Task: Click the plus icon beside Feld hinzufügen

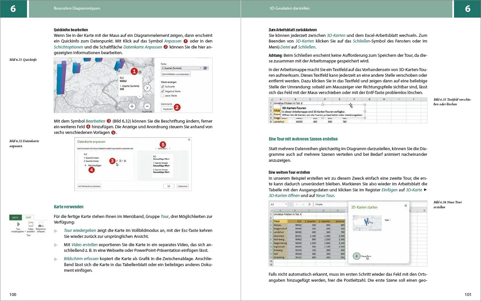Action: [x=85, y=165]
